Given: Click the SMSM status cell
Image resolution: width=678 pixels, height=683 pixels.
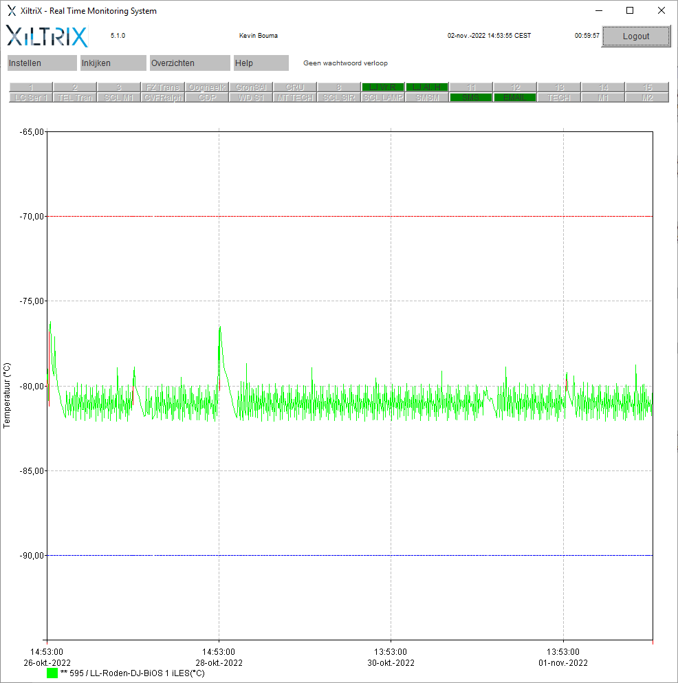Looking at the screenshot, I should [427, 98].
